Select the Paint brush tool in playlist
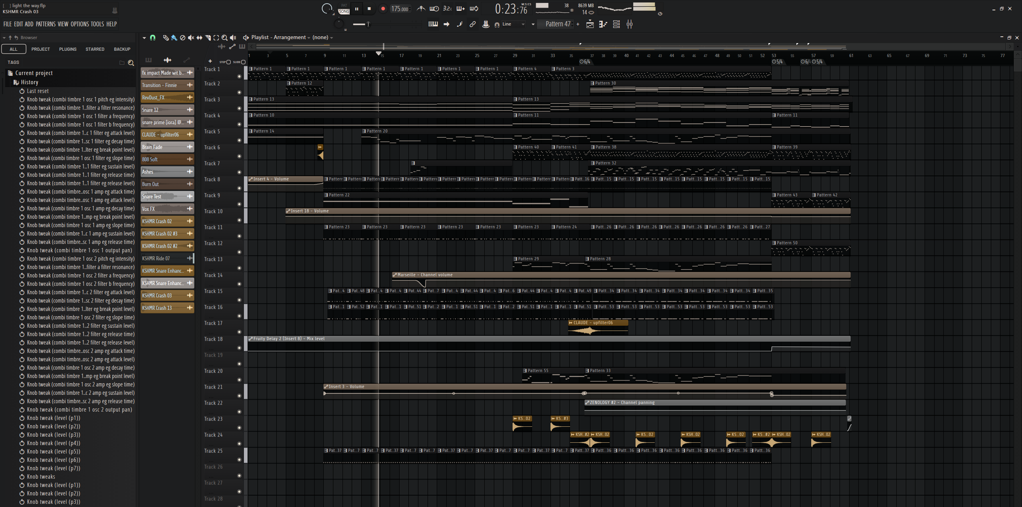 click(174, 38)
